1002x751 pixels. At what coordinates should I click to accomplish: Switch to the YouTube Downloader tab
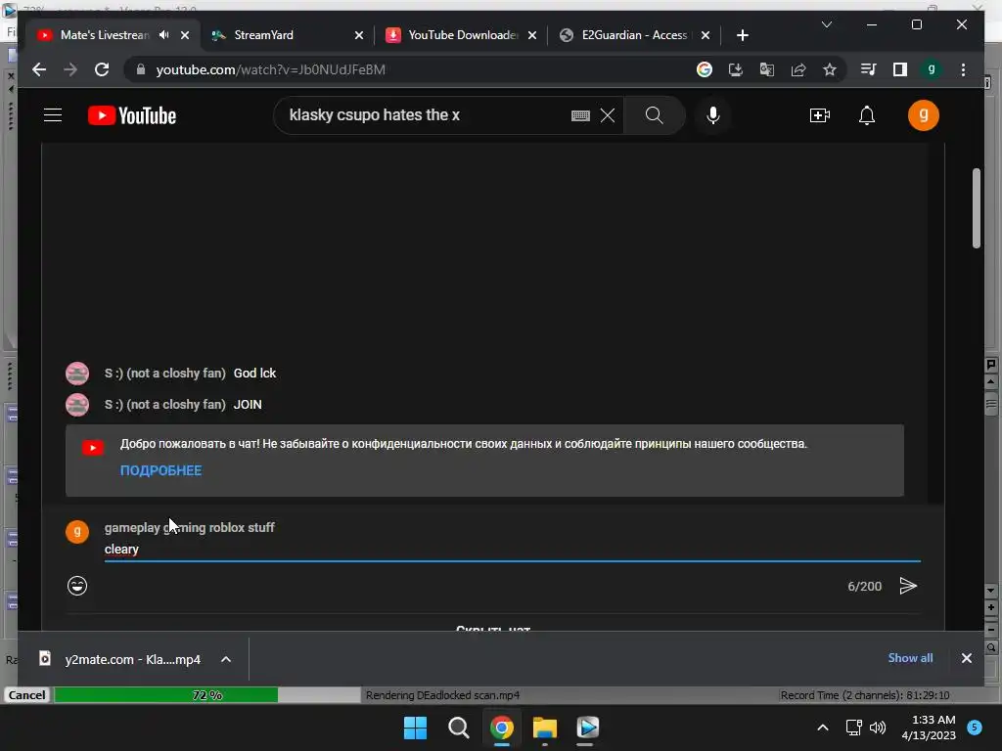(462, 35)
